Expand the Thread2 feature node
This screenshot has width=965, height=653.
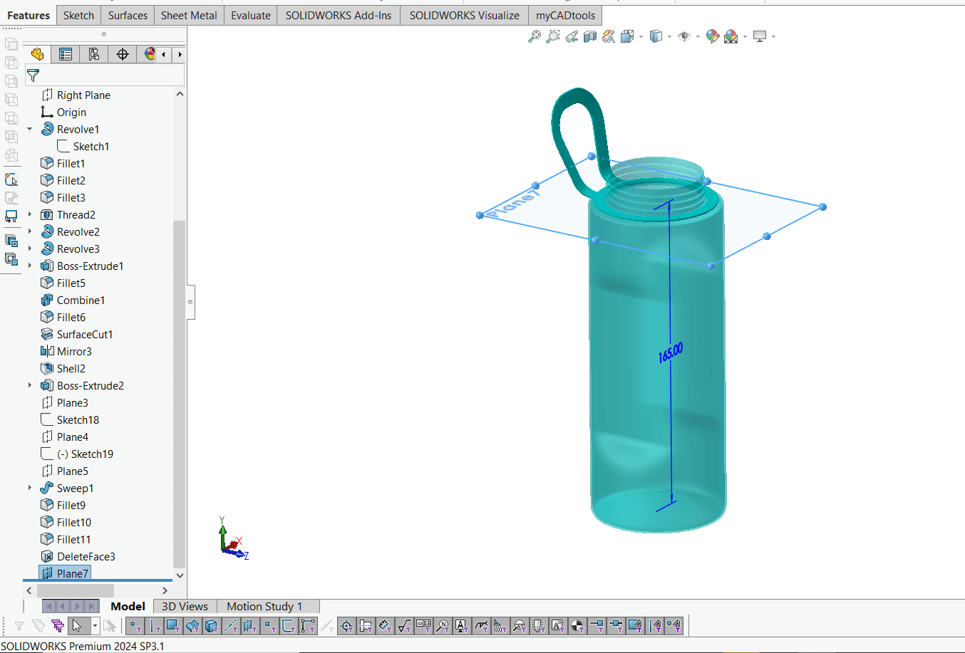point(29,214)
